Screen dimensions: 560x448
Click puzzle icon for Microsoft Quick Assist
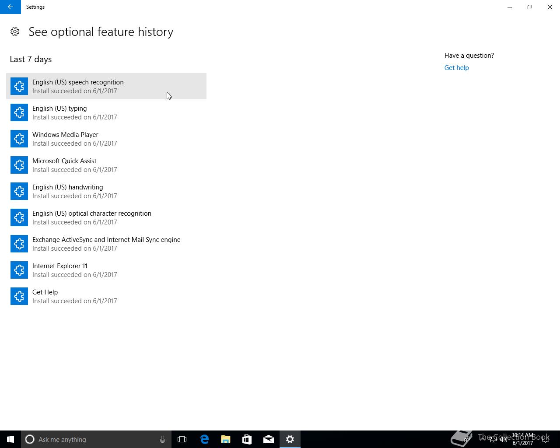(x=19, y=165)
